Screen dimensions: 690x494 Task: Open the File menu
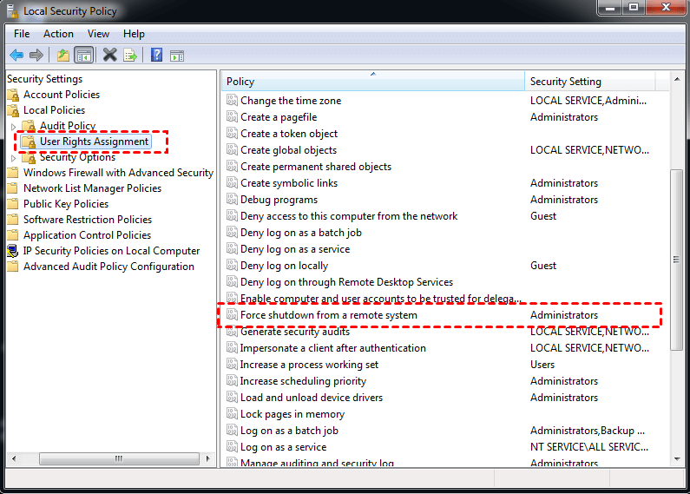[22, 34]
